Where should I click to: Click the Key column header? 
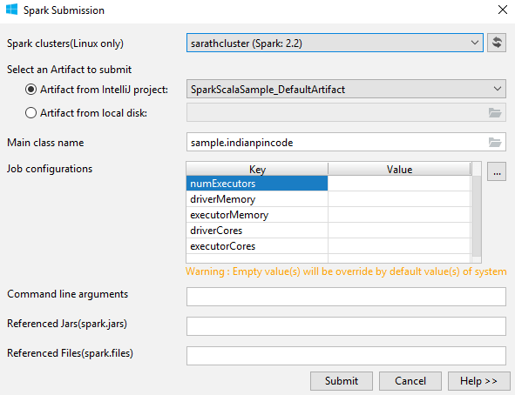257,169
